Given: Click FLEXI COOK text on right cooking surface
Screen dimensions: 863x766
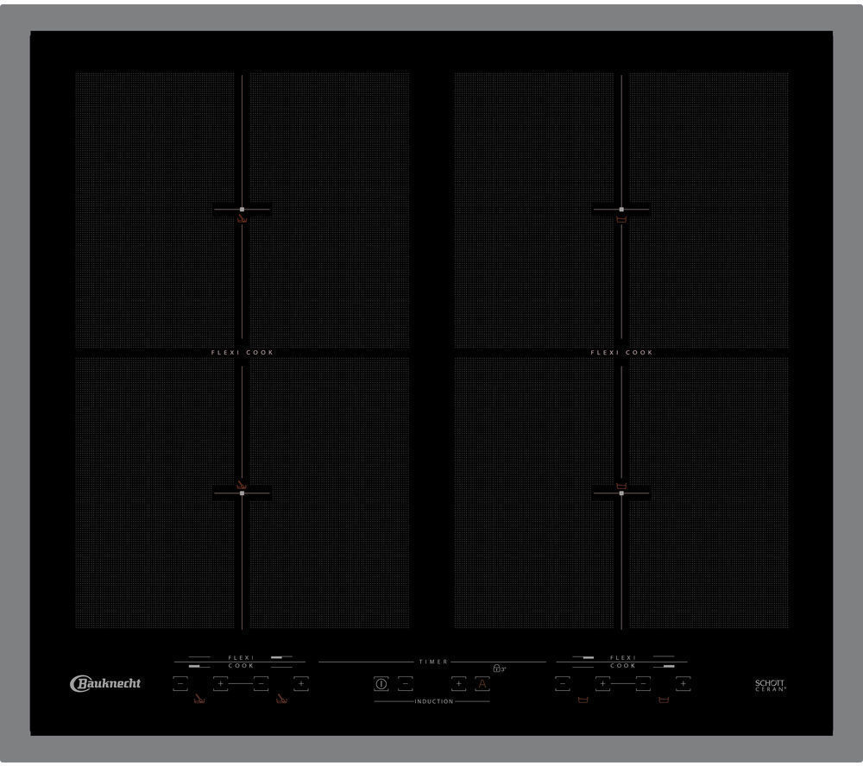Looking at the screenshot, I should pyautogui.click(x=621, y=352).
